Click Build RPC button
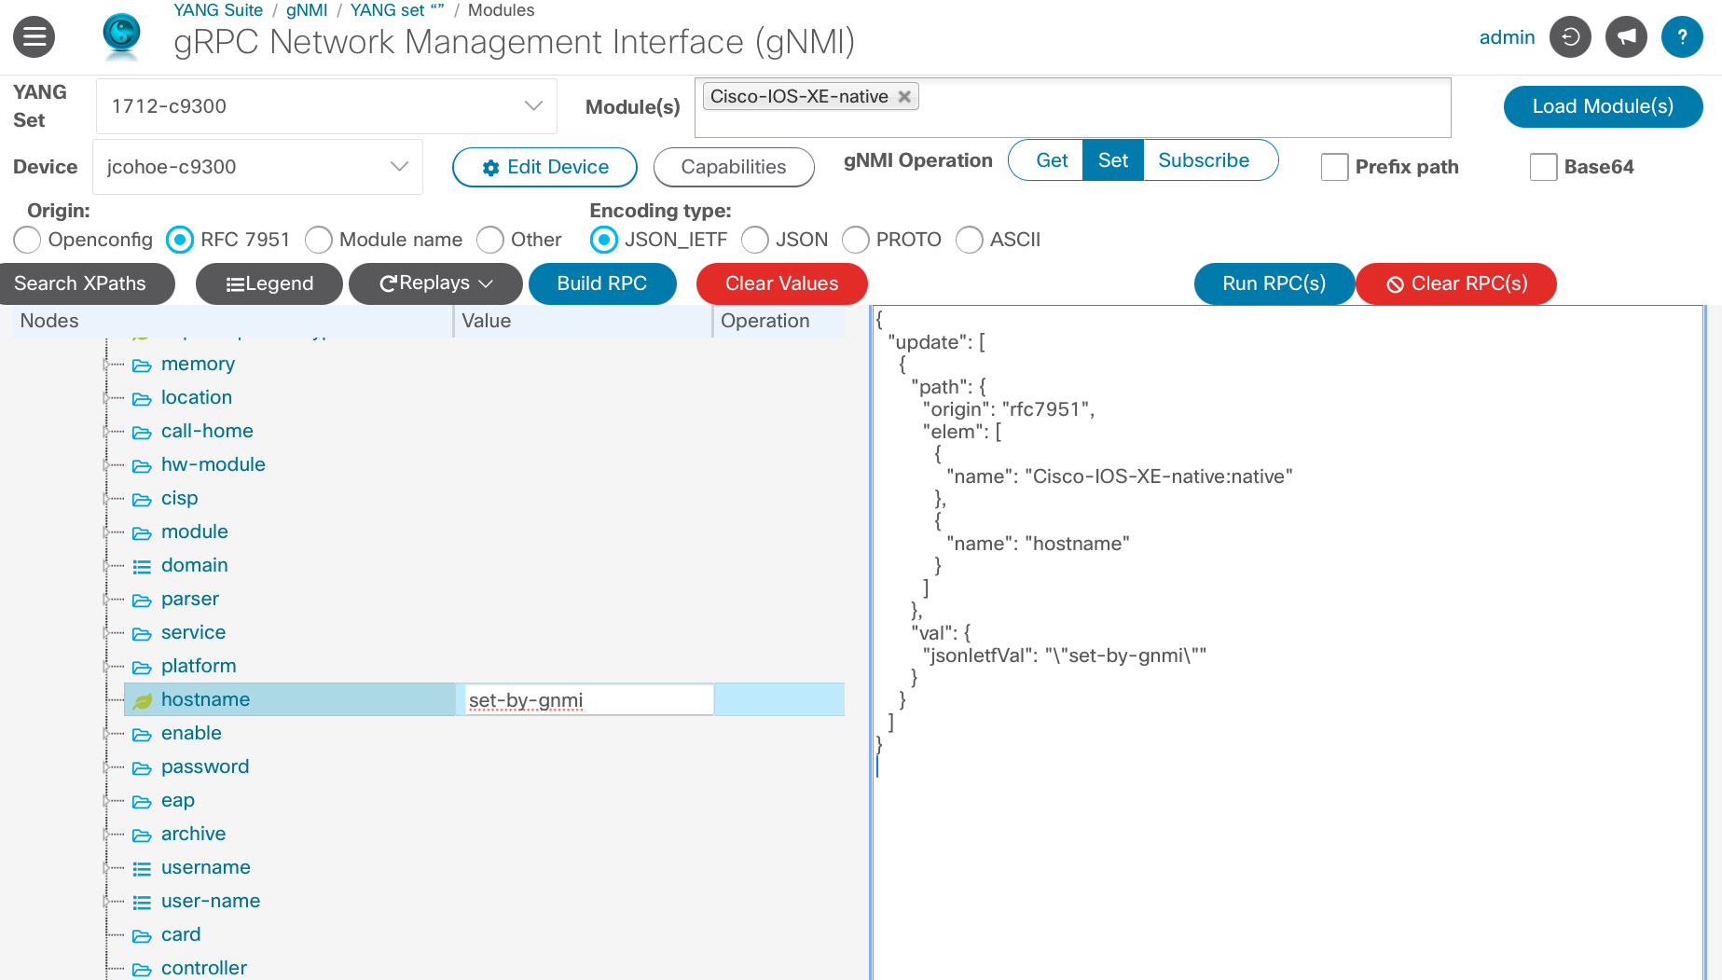The height and width of the screenshot is (980, 1722). (x=602, y=283)
